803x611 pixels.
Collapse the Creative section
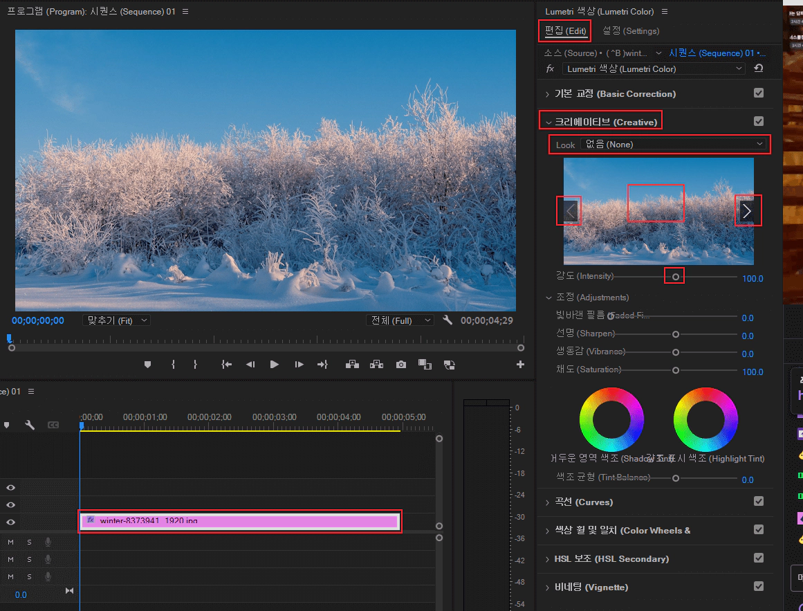point(548,122)
